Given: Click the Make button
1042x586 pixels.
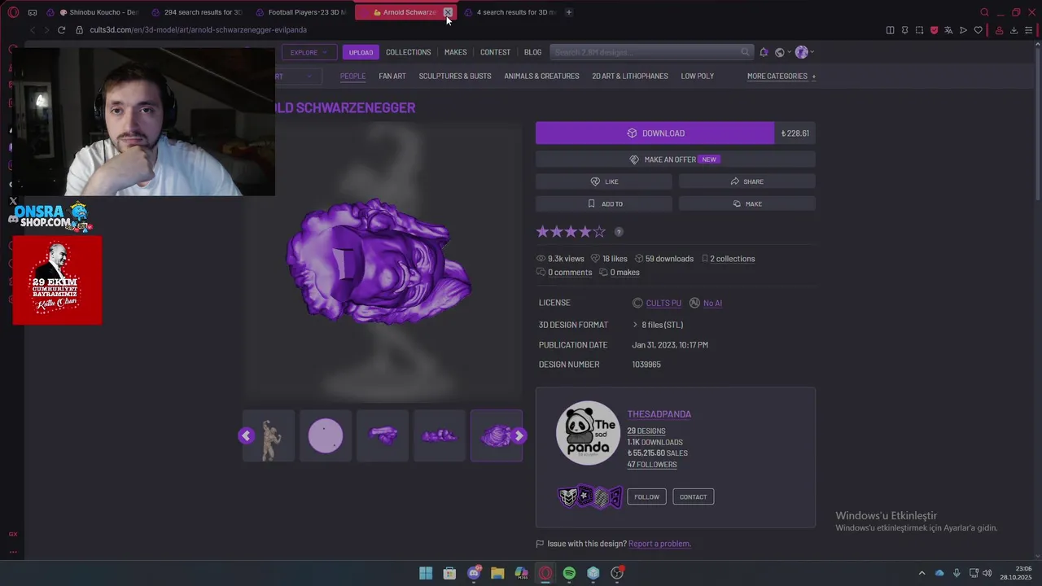Looking at the screenshot, I should 746,203.
